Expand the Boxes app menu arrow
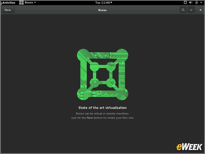 click(35, 3)
